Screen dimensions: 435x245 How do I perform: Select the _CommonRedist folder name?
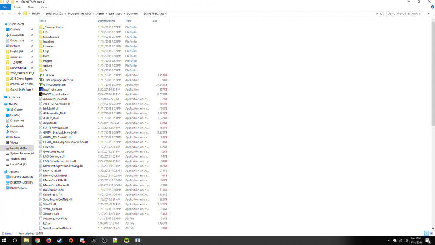[x=53, y=27]
